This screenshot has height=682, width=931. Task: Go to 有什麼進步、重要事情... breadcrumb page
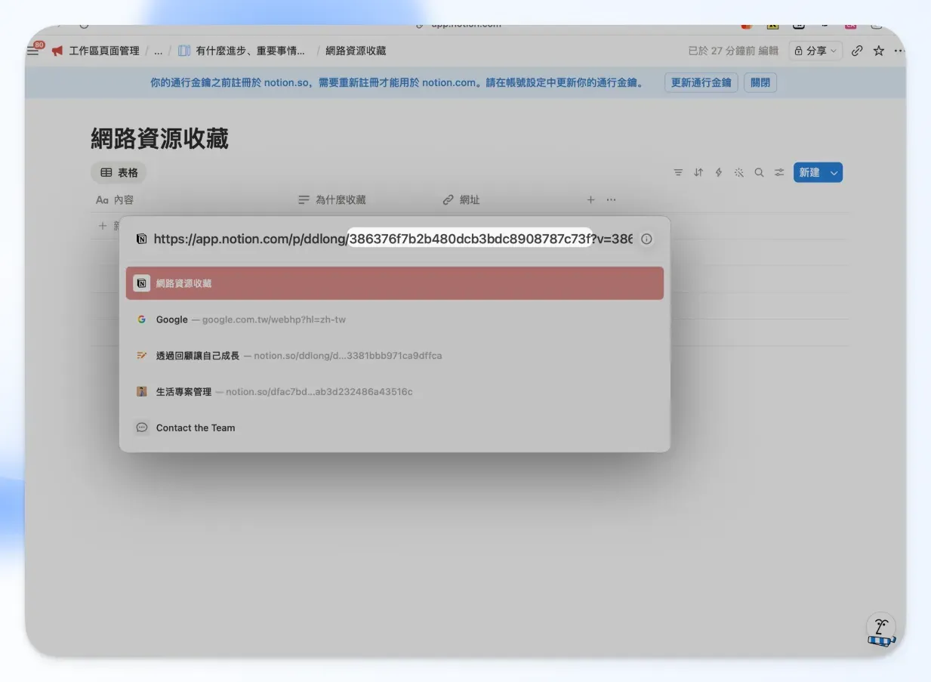(242, 51)
